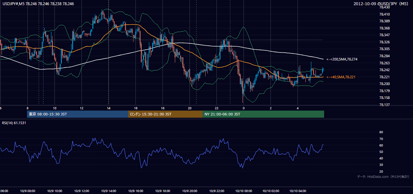Click price axis value 78.284
Viewport: 413px width, 194px height.
385,56
